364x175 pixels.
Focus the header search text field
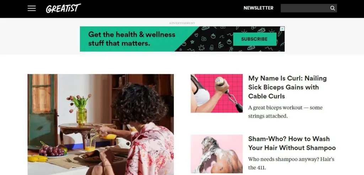click(x=305, y=8)
